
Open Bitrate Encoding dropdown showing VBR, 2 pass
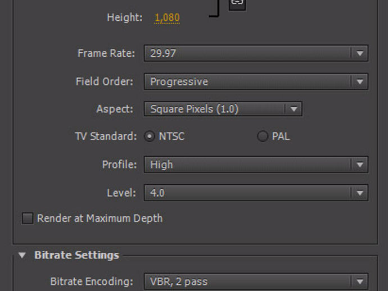pyautogui.click(x=256, y=281)
